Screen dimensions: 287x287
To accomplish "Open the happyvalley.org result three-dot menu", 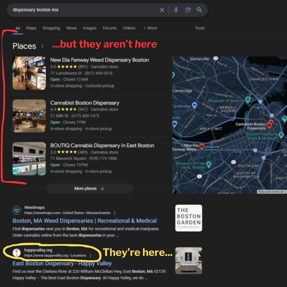I will (x=91, y=256).
